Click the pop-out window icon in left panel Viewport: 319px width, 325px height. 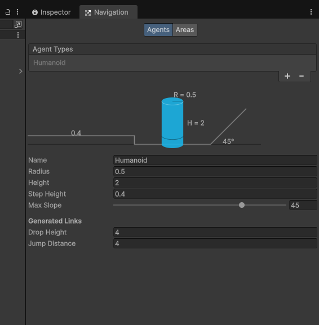coord(18,24)
